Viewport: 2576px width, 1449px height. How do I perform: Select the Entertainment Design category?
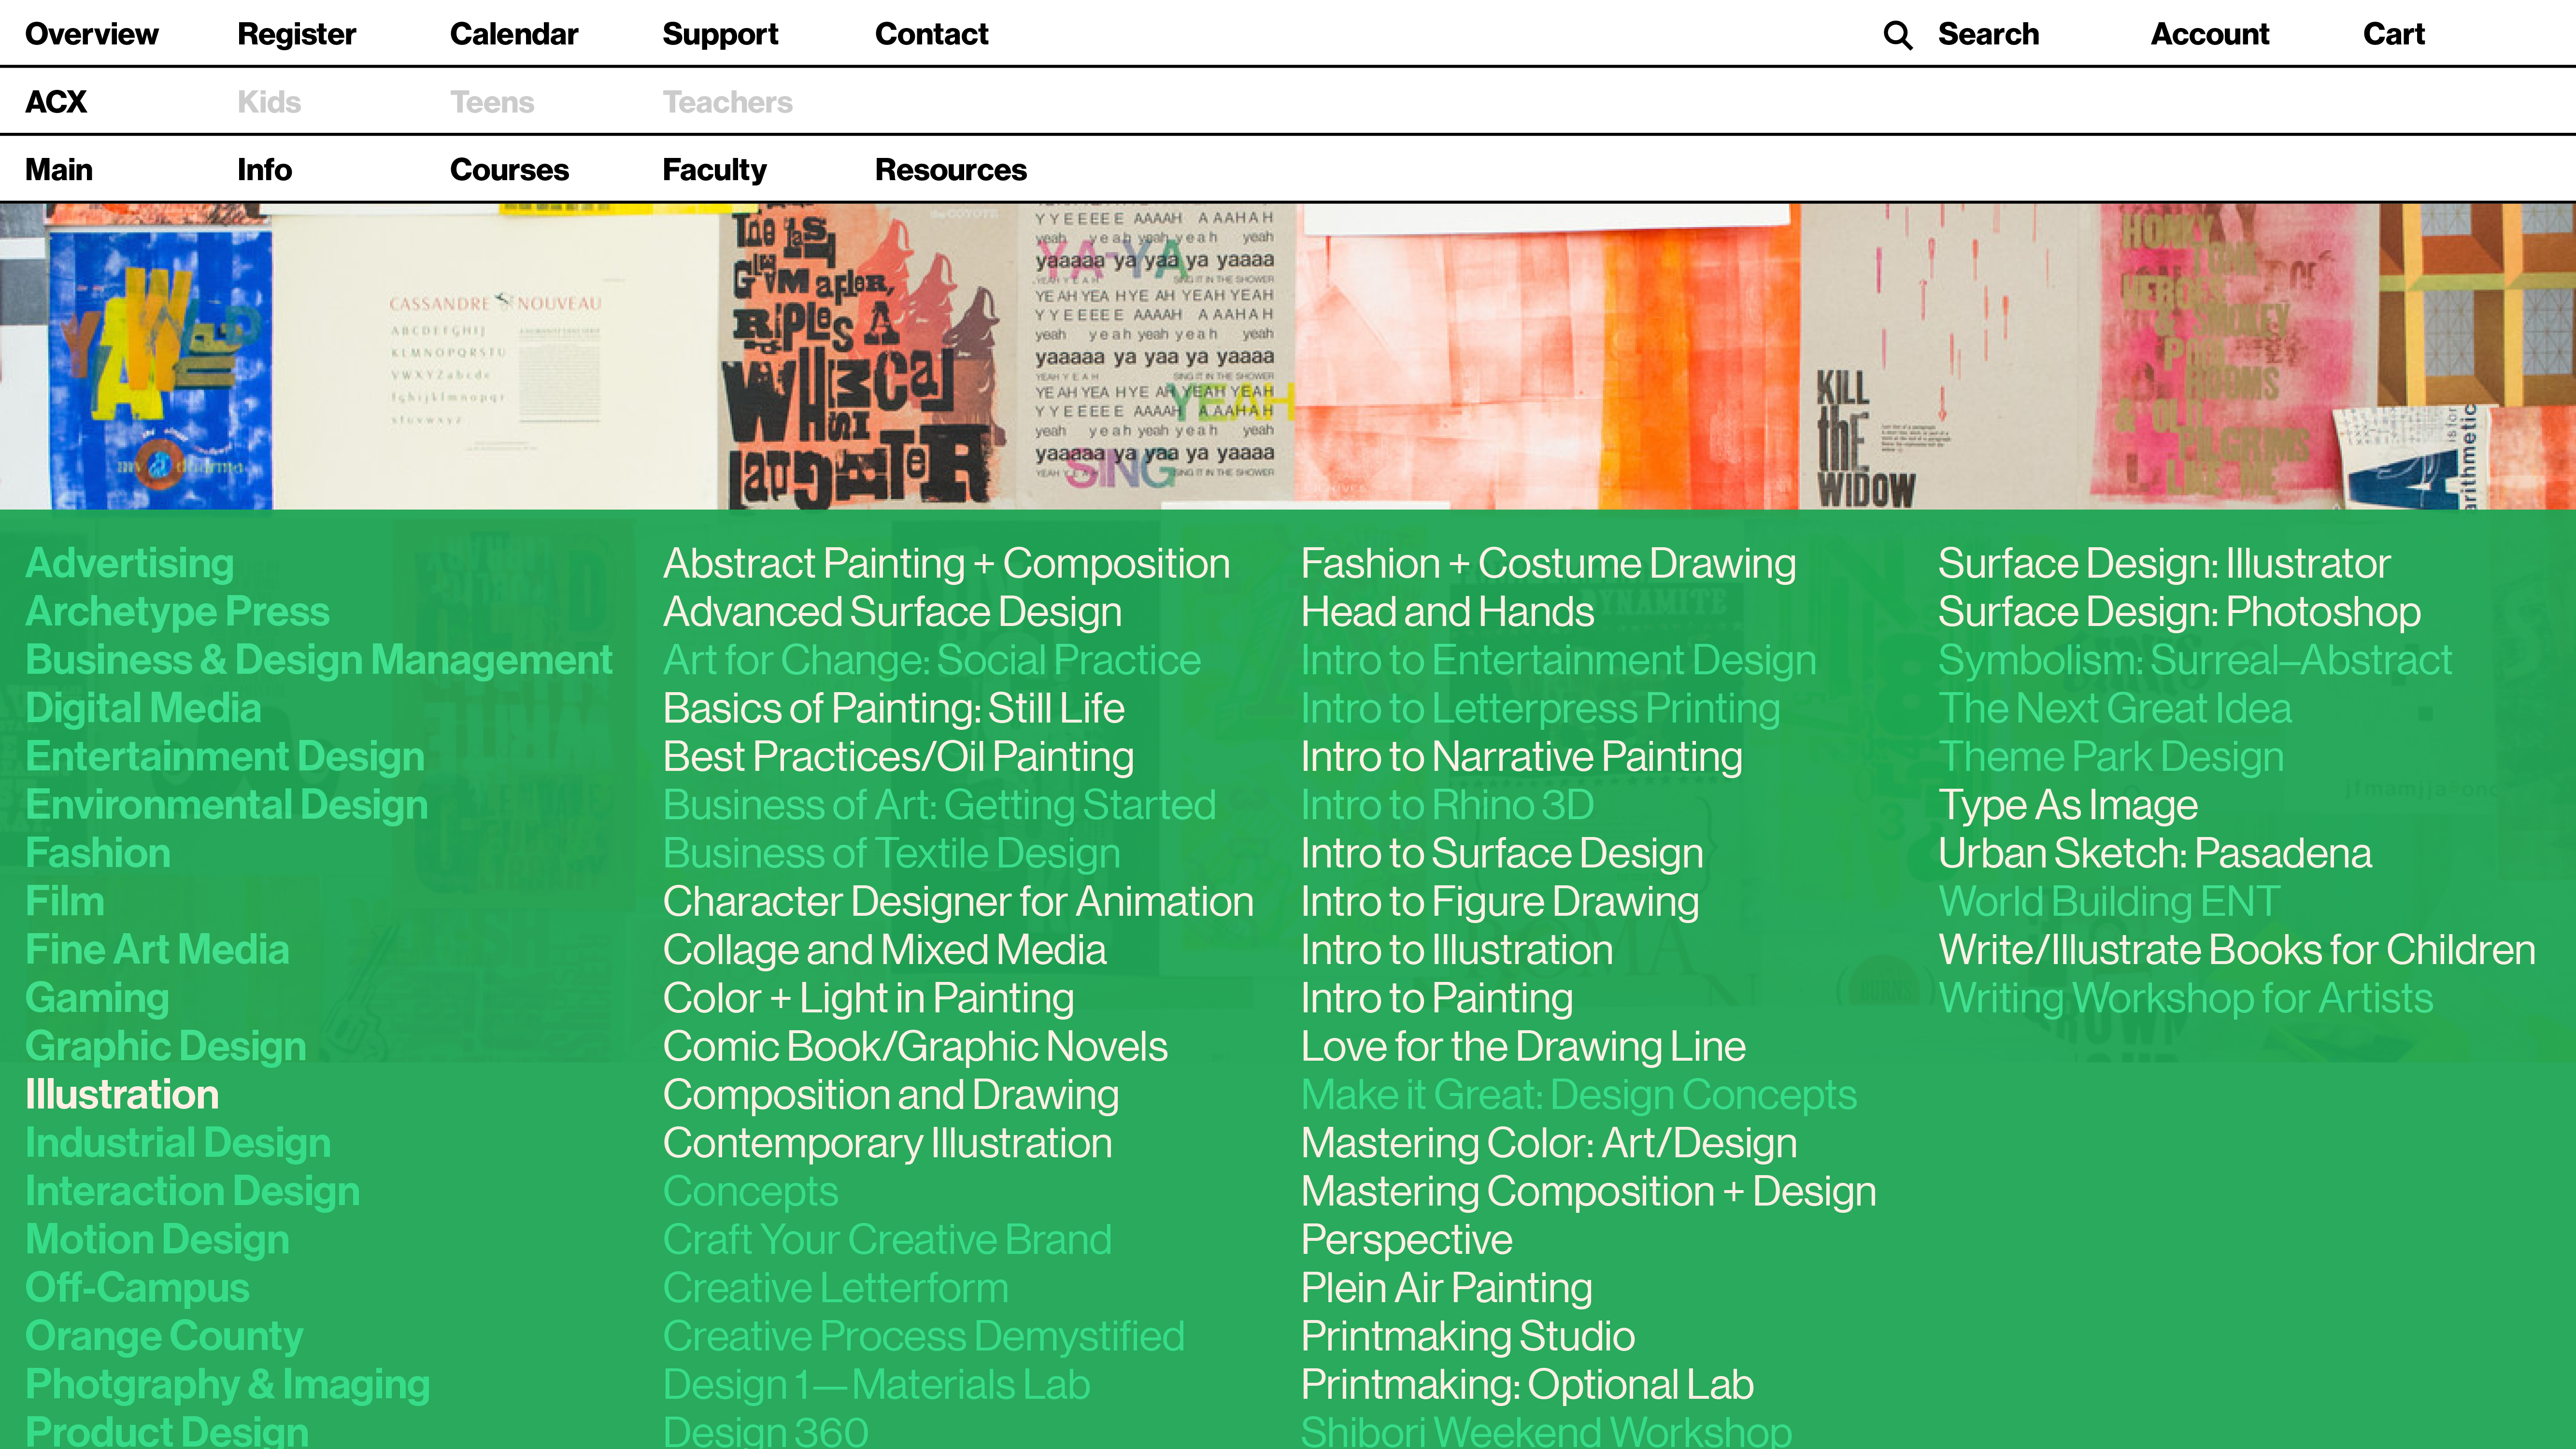tap(225, 757)
